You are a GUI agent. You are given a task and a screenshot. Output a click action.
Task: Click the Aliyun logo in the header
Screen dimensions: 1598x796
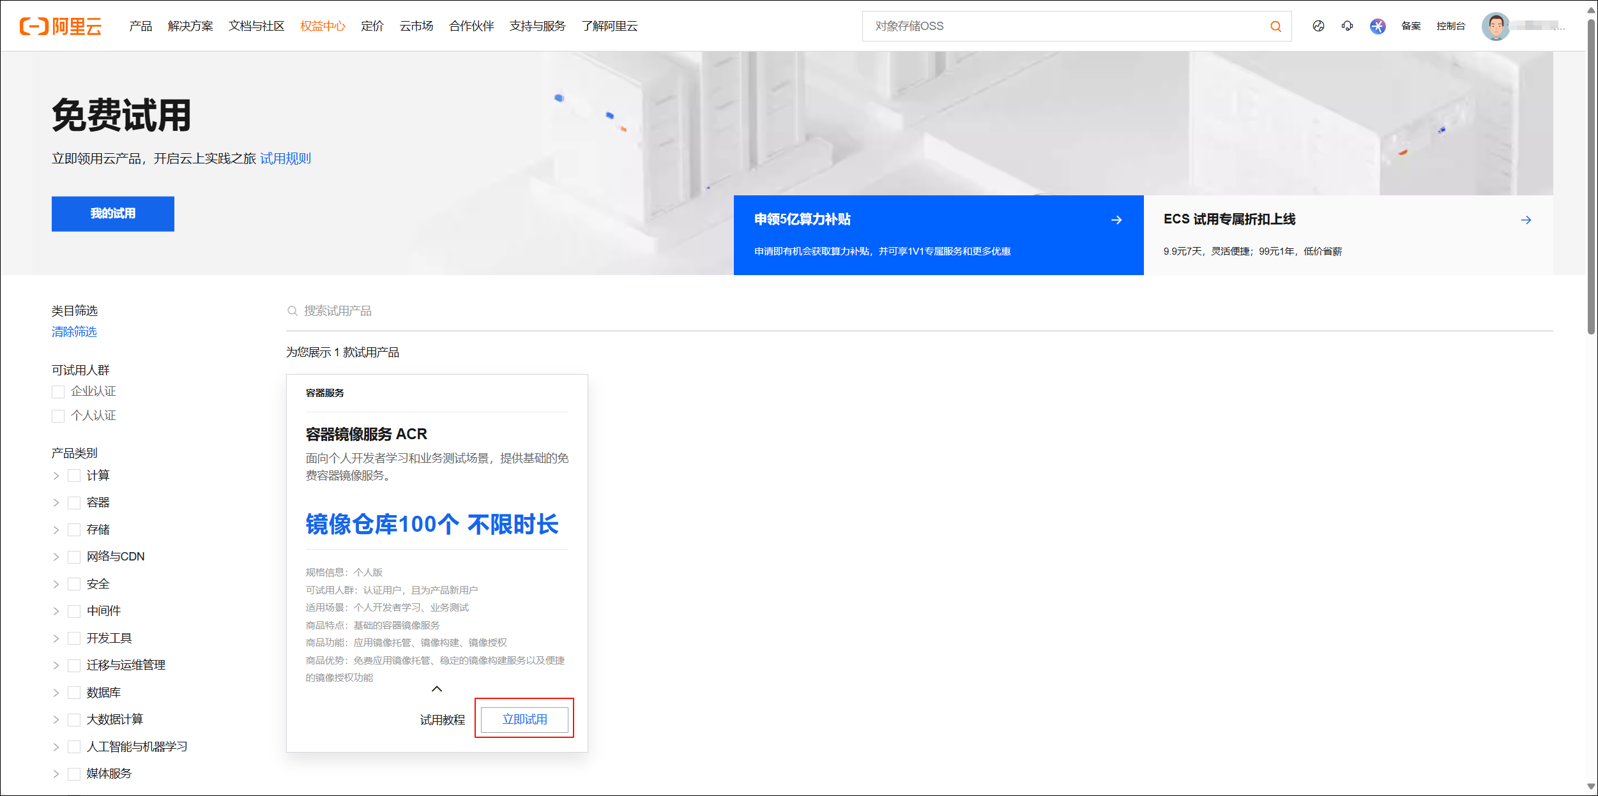click(x=61, y=26)
